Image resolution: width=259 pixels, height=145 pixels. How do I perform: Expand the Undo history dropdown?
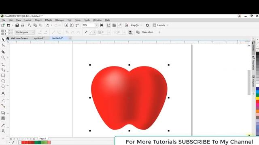click(x=51, y=25)
